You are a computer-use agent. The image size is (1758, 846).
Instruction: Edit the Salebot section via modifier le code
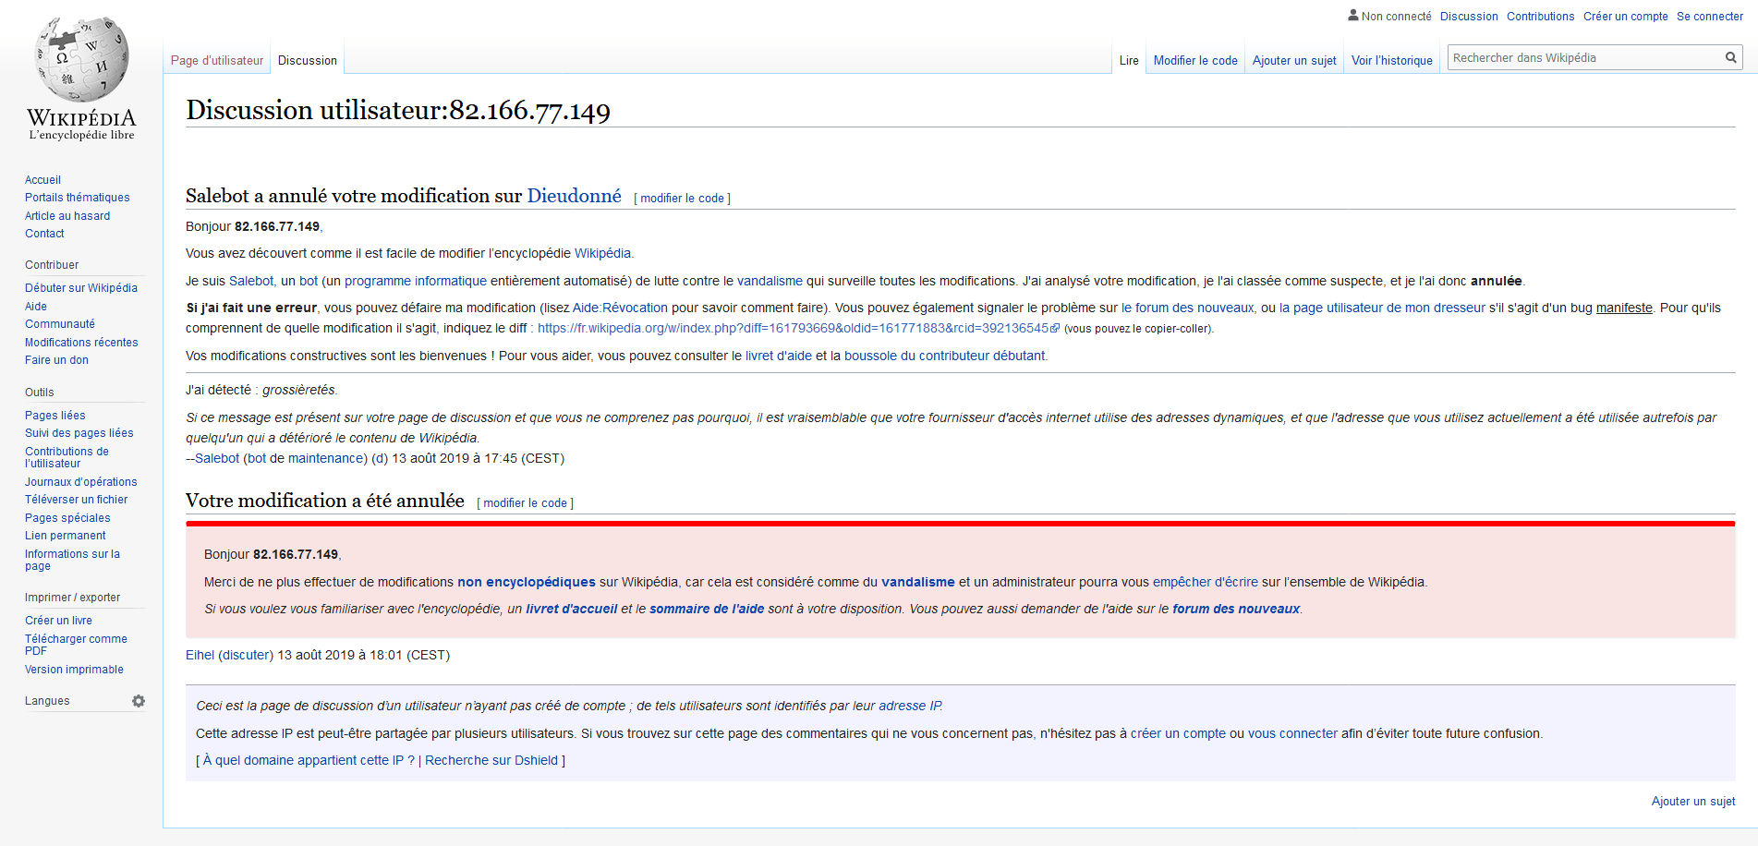(x=683, y=199)
